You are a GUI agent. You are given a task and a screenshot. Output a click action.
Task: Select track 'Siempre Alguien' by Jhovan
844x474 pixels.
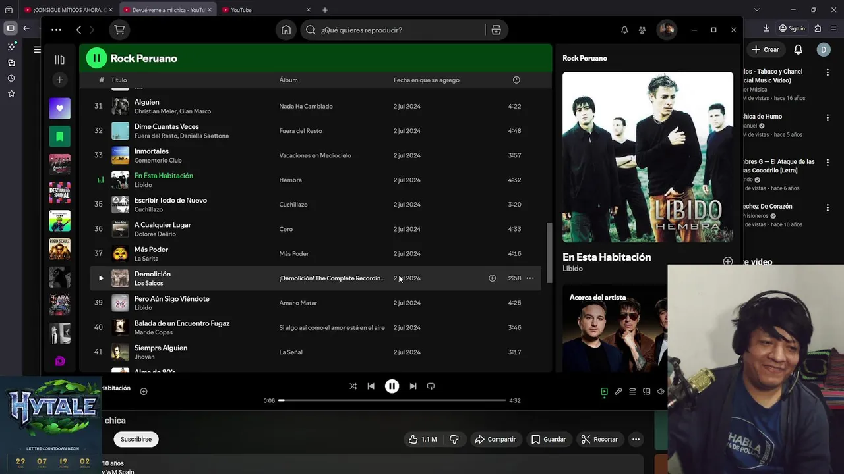(161, 348)
